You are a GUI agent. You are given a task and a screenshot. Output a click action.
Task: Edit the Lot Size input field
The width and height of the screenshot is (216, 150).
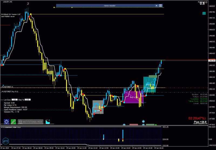tap(15, 100)
